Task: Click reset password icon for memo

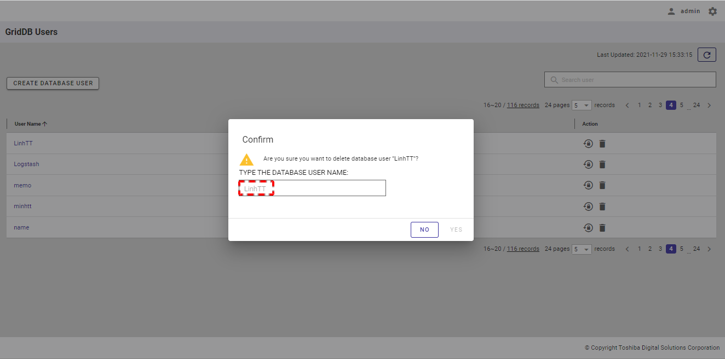Action: [588, 185]
